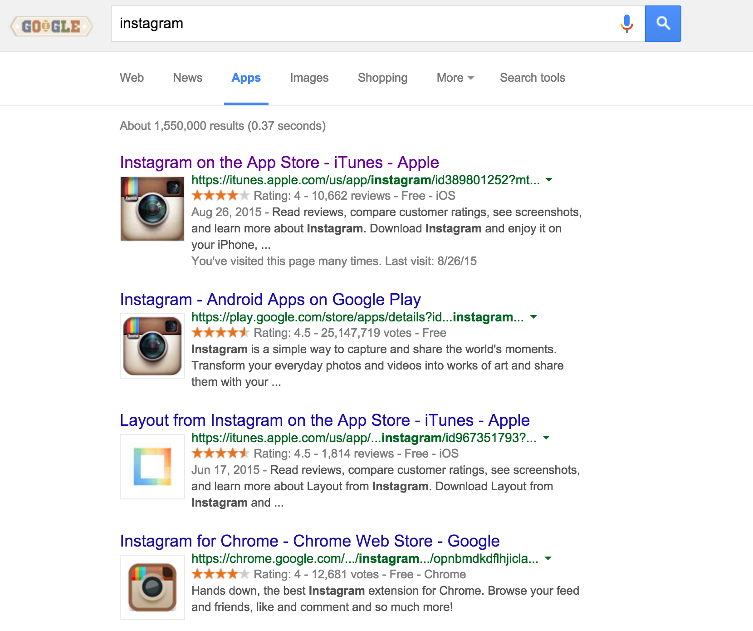Click star rating for 12,681 votes result

point(220,574)
